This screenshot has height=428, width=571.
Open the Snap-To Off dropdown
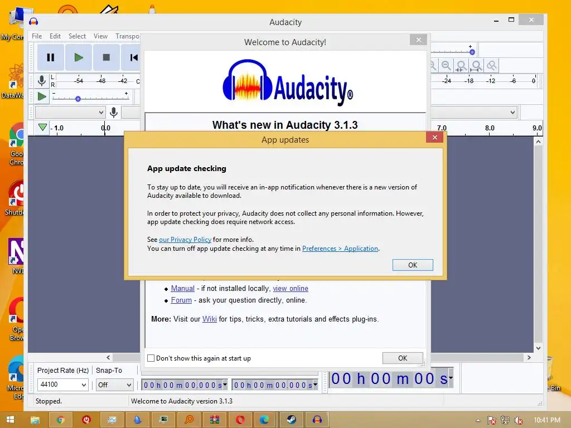[114, 385]
